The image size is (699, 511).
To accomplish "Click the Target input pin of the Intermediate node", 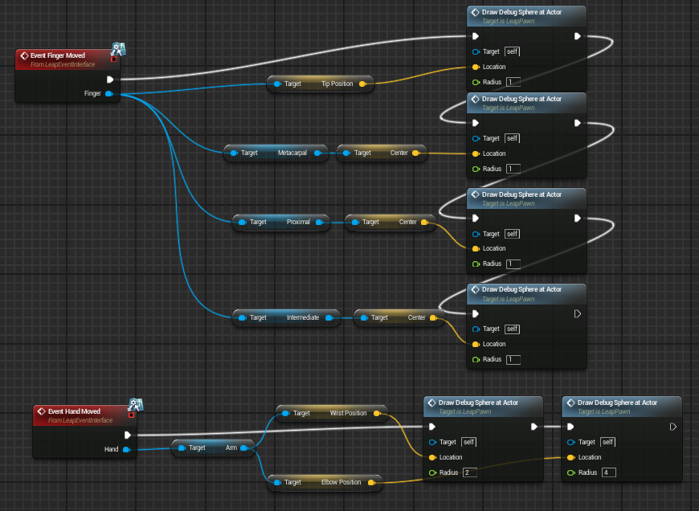I will coord(242,318).
